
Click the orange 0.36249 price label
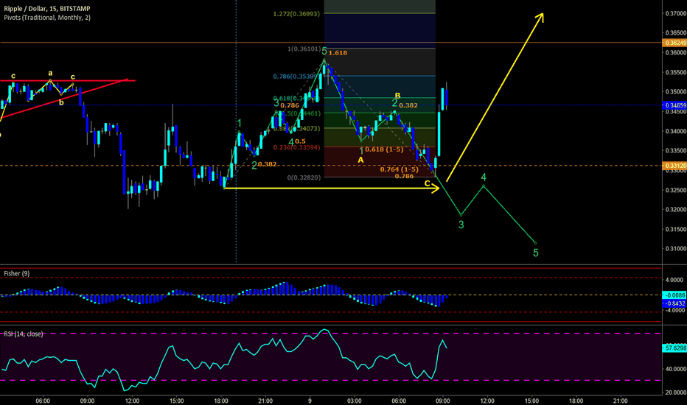(674, 43)
